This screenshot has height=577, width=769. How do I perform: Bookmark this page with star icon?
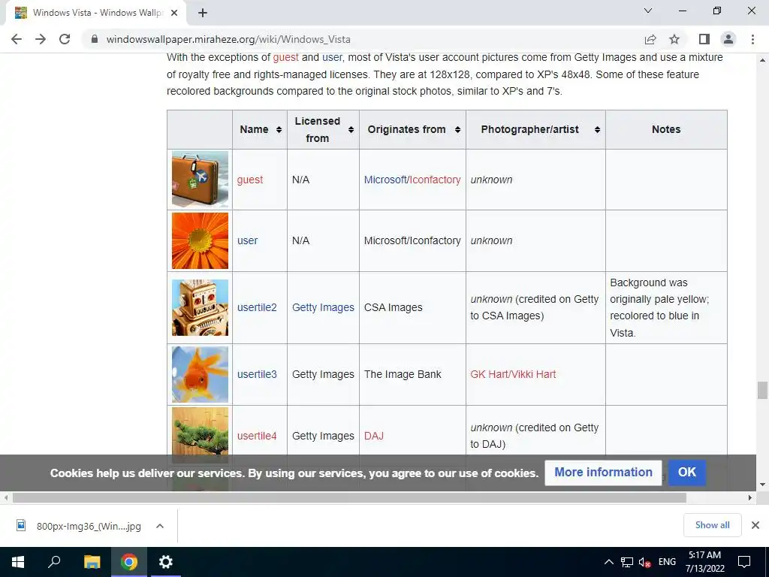click(674, 39)
